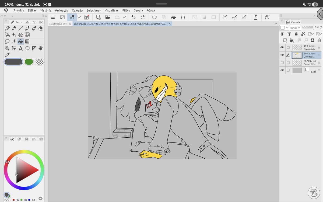This screenshot has width=323, height=202.
Task: Select the Pen tool
Action: [x=7, y=28]
